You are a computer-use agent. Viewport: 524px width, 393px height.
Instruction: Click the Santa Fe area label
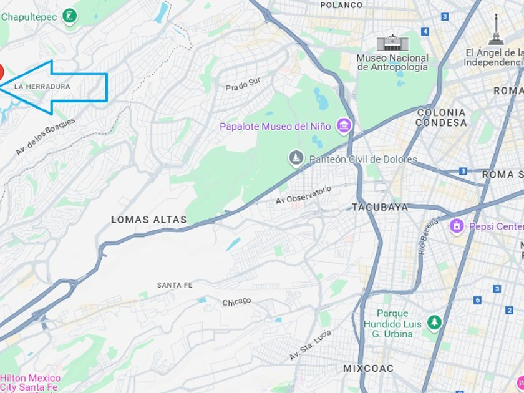click(175, 285)
